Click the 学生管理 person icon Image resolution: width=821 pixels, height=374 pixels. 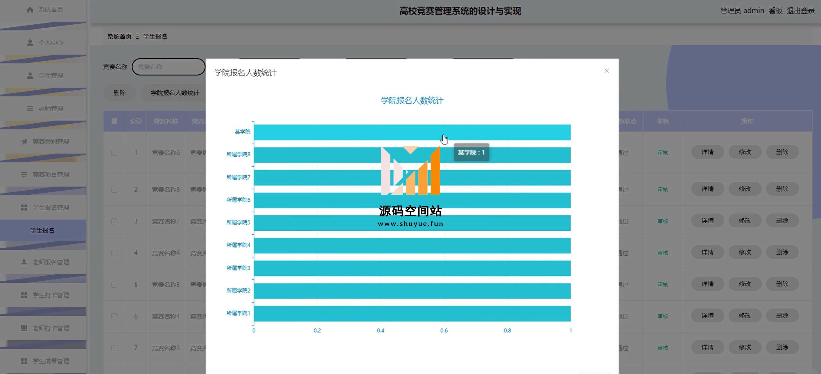30,76
